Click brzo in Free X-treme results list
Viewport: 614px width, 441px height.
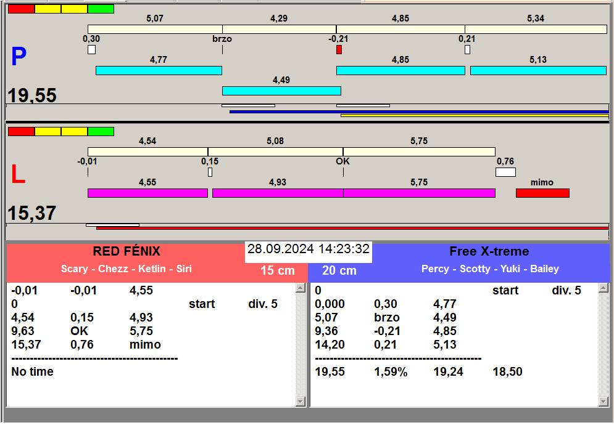pyautogui.click(x=387, y=317)
